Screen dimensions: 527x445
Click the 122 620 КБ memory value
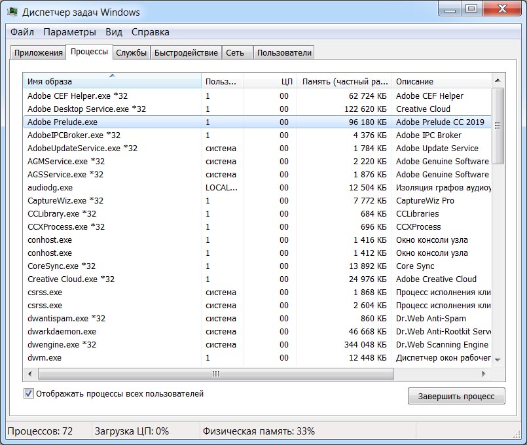tap(365, 109)
